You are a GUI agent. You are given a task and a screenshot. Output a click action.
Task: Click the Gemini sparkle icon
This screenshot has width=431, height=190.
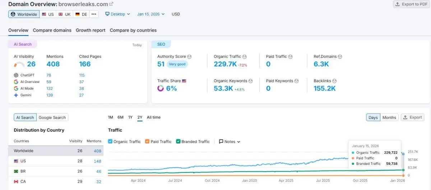coord(16,95)
